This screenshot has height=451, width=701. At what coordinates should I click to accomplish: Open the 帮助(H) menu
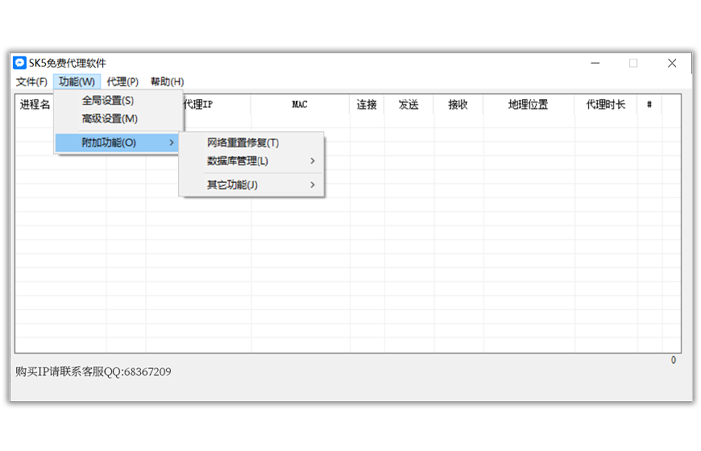click(x=167, y=81)
